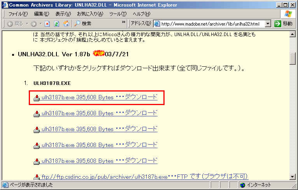298x190 pixels.
Task: Click the Forward arrow icon
Action: [33, 24]
